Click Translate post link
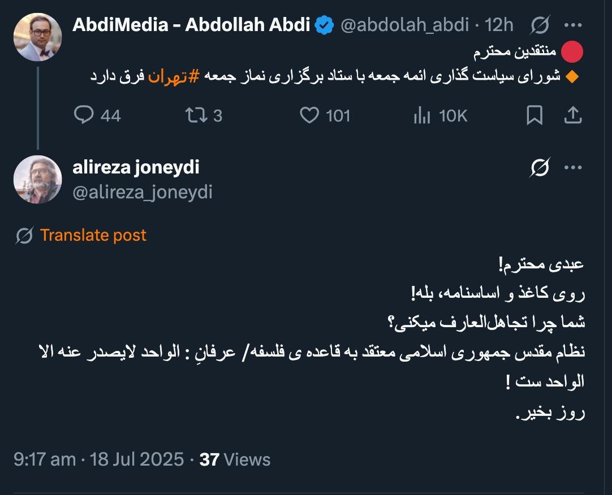 [x=93, y=235]
